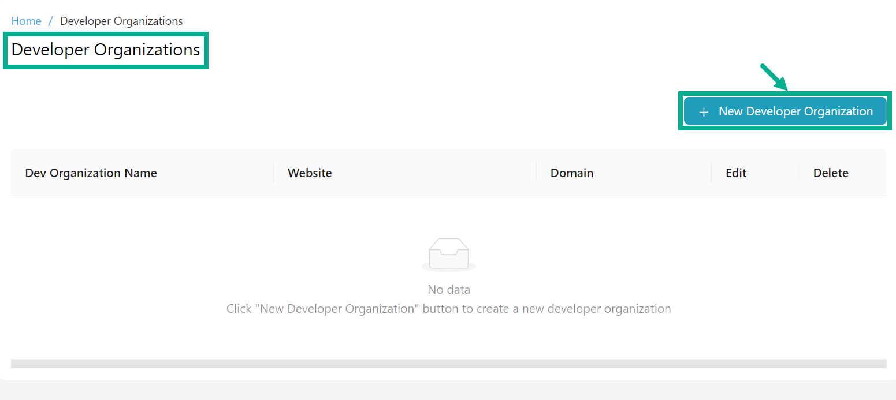Click the divider between Dev Organization Name and Website

[x=273, y=173]
